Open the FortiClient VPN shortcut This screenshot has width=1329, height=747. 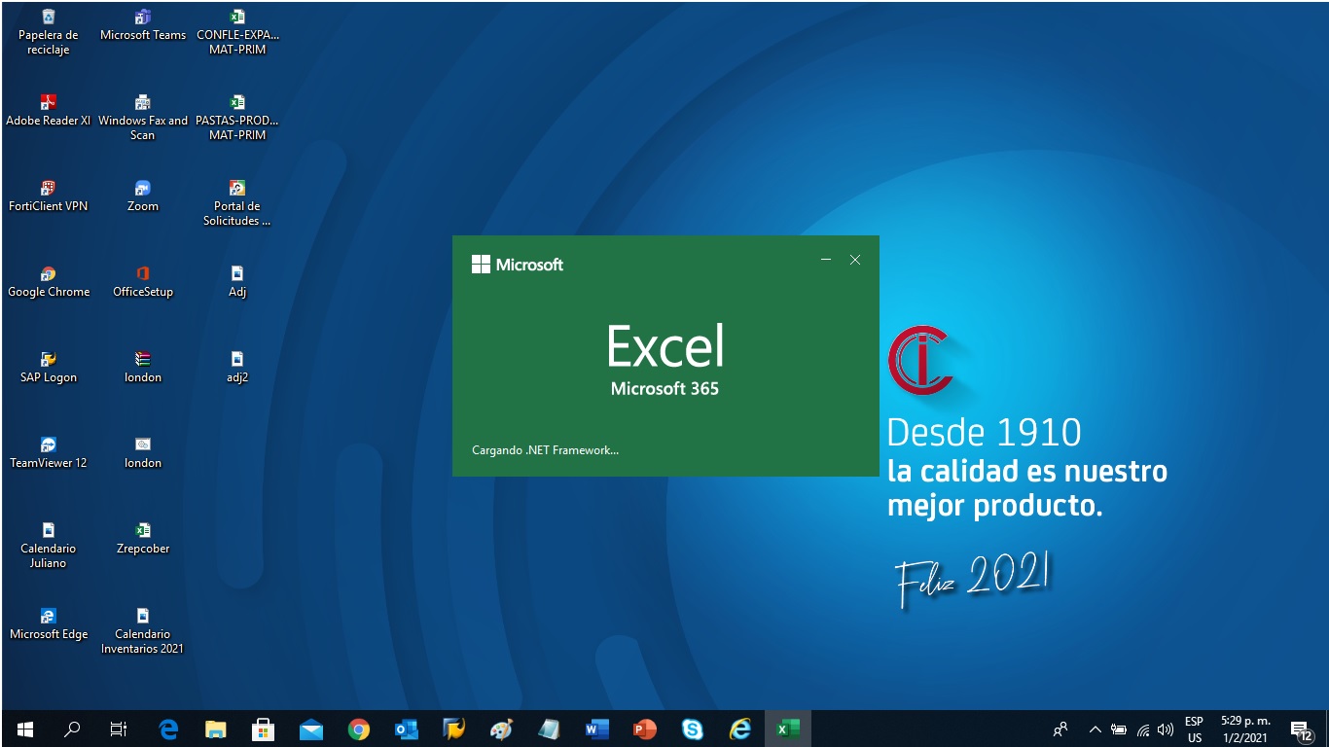pos(48,196)
